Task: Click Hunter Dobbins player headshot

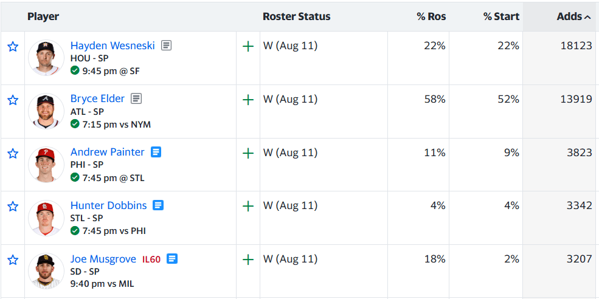Action: 46,218
